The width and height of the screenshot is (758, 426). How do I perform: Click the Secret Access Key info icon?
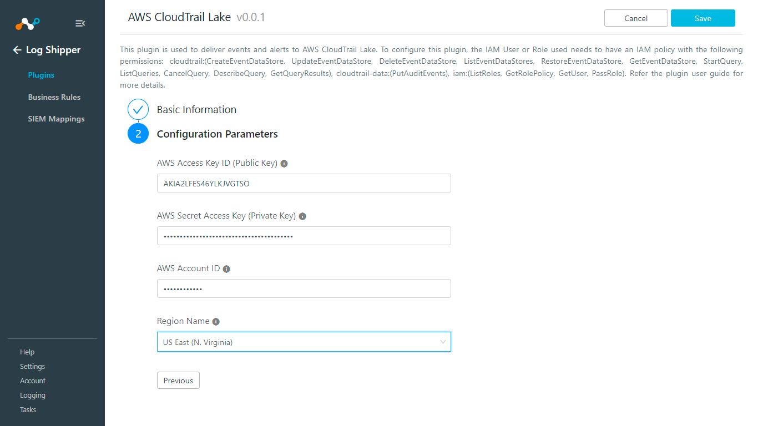pos(302,216)
